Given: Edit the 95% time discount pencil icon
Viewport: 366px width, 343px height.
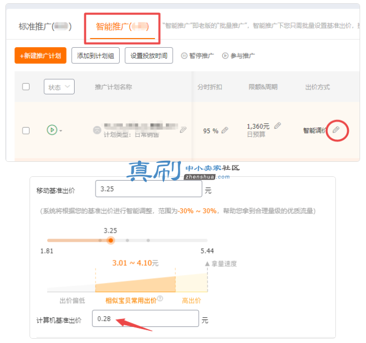Looking at the screenshot, I should point(225,130).
